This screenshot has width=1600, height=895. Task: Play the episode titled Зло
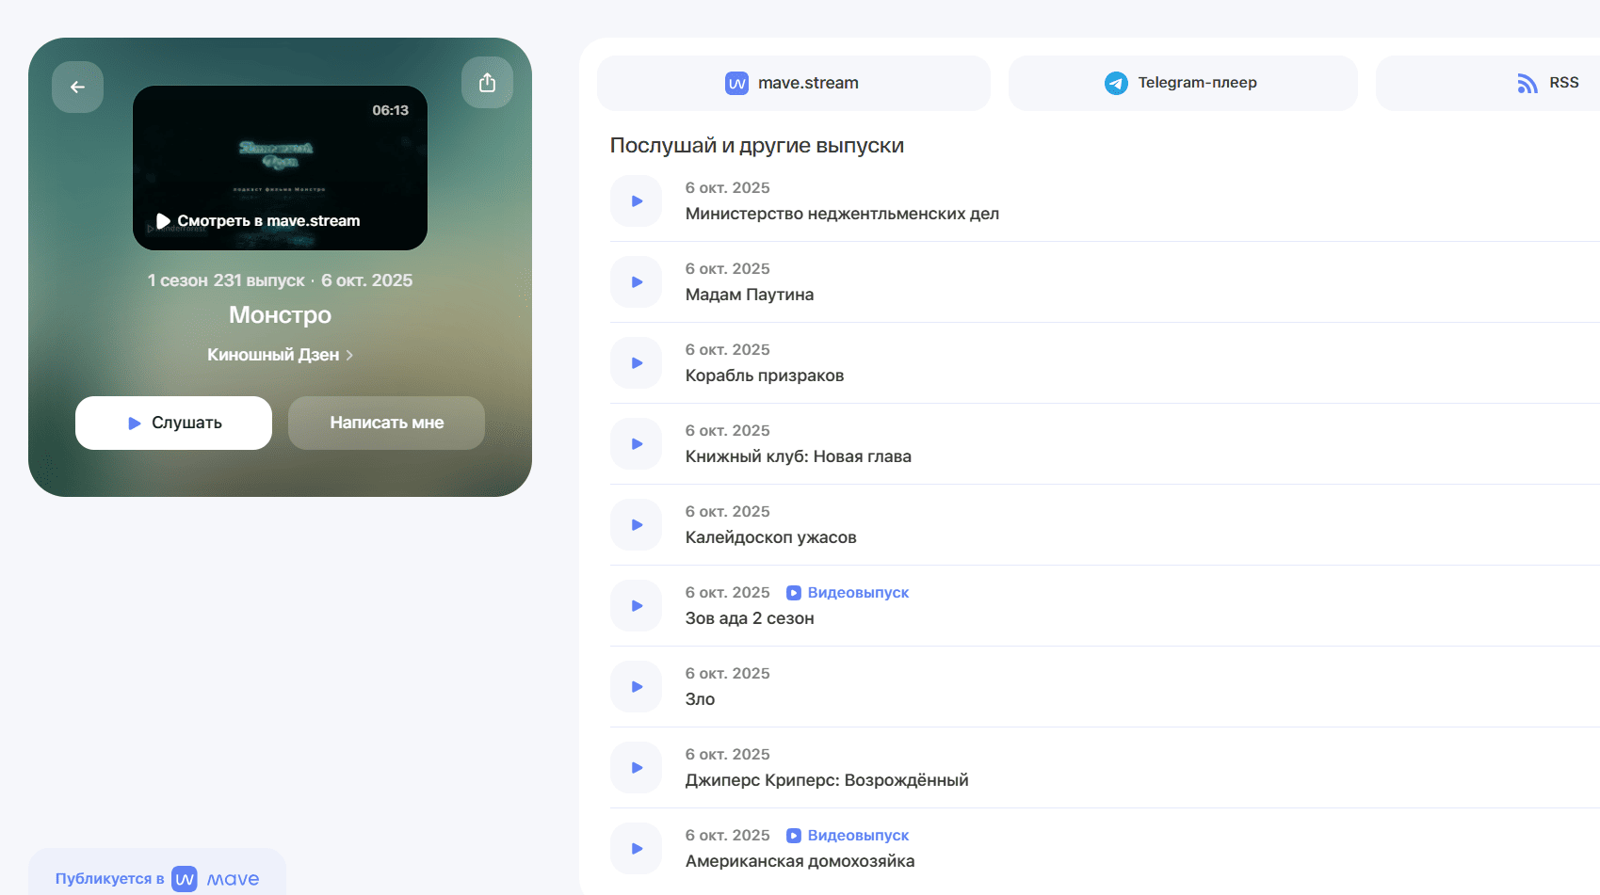pos(637,687)
